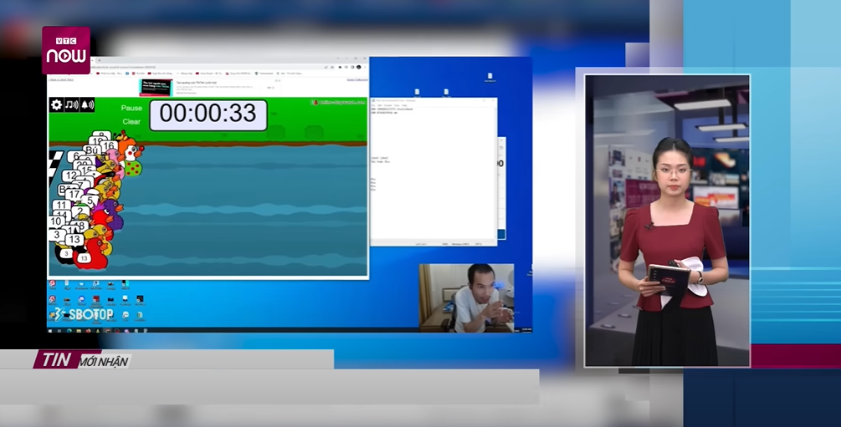This screenshot has height=427, width=841.
Task: Pause the duck race timer
Action: pyautogui.click(x=131, y=108)
